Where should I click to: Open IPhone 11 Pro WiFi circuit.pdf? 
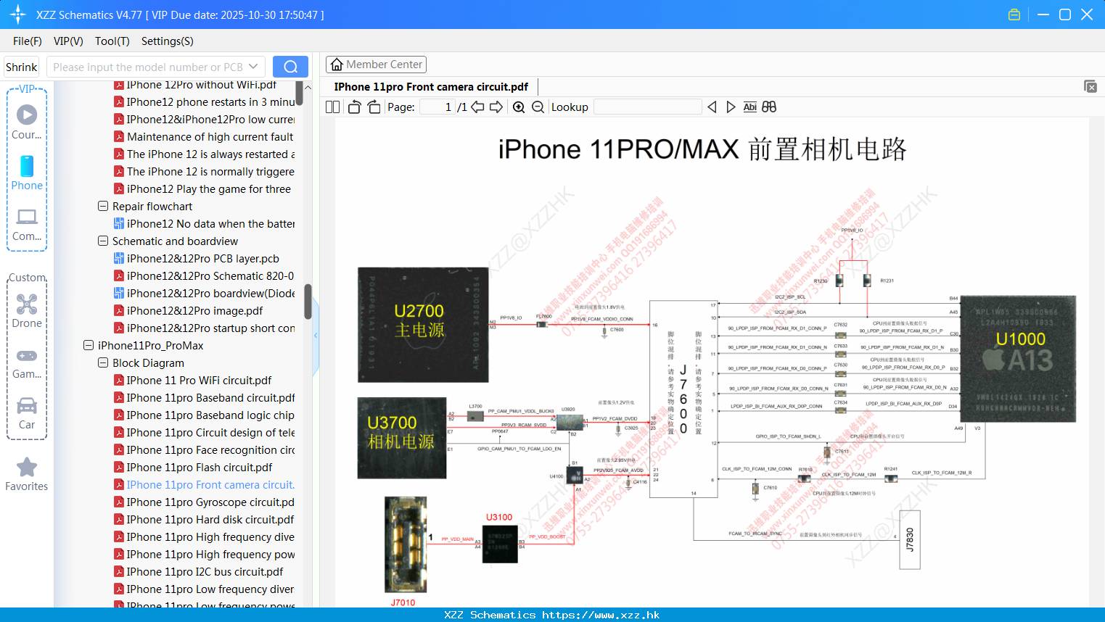(199, 380)
